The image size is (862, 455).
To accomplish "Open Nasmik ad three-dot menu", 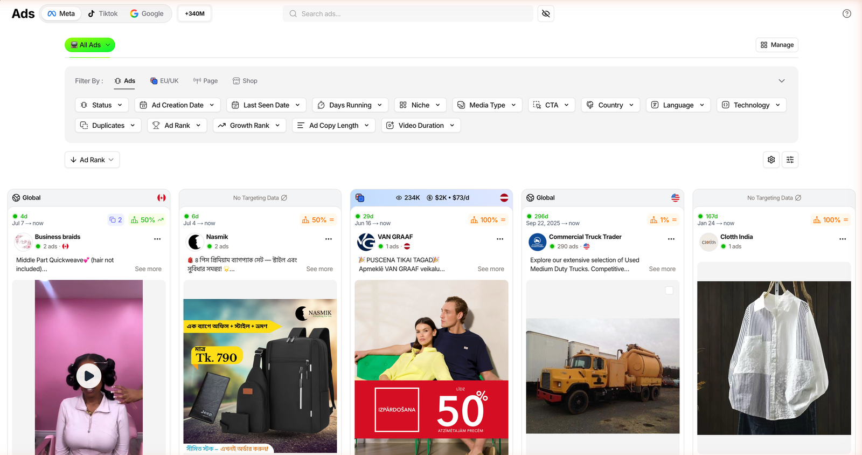I will (329, 239).
